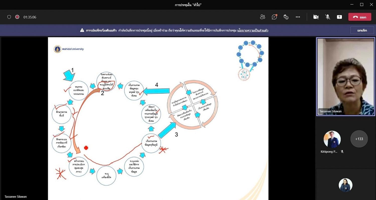
Task: Click the Tassanee Silawan presenter label below the slide
Action: (16, 196)
